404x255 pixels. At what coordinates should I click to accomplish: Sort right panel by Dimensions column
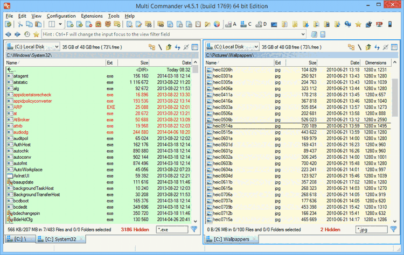pos(375,63)
